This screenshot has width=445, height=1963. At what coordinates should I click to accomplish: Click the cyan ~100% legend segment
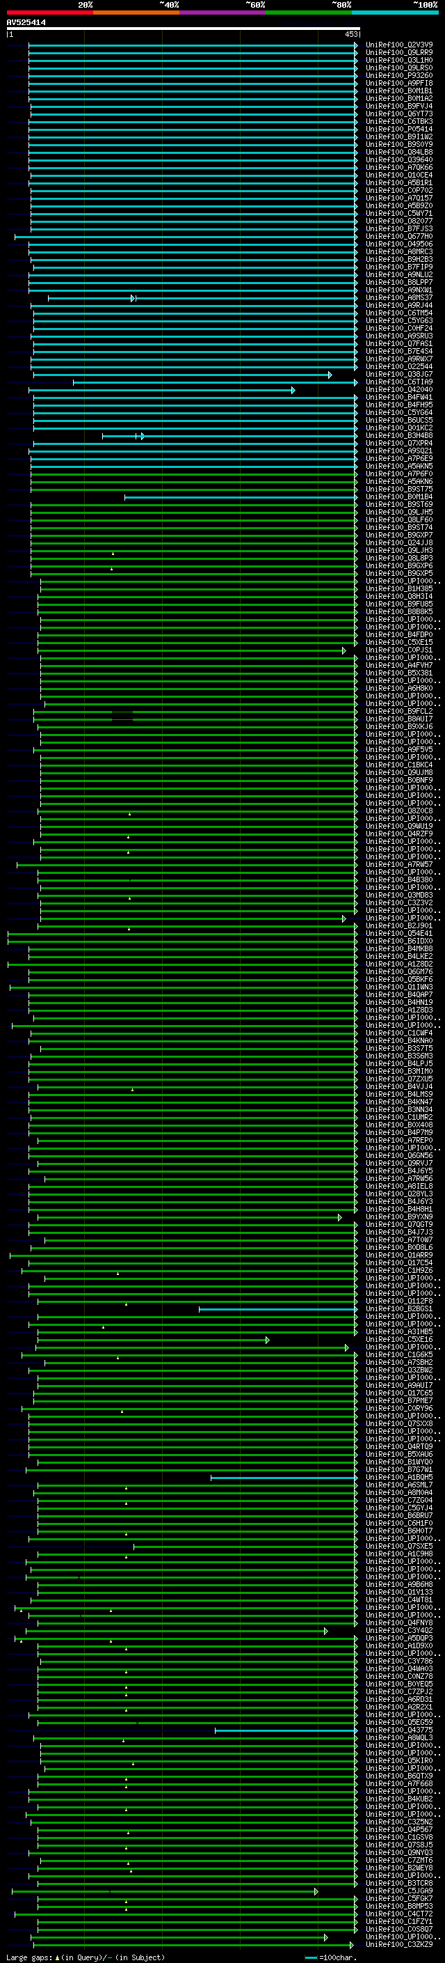click(395, 13)
